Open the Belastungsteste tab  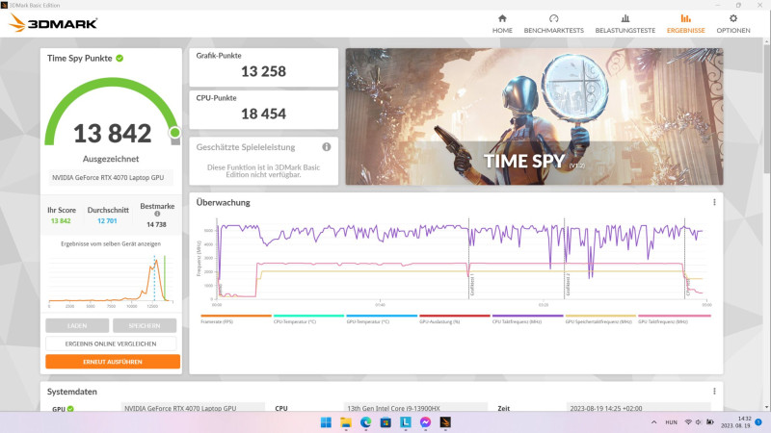click(x=625, y=23)
